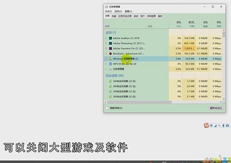Click the Sogou input method S logo
The image size is (231, 163).
[x=206, y=126]
